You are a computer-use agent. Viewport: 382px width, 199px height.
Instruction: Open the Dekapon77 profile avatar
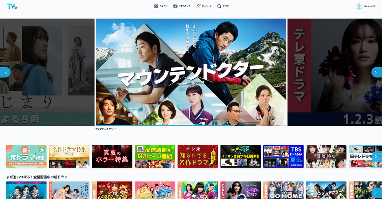click(359, 6)
